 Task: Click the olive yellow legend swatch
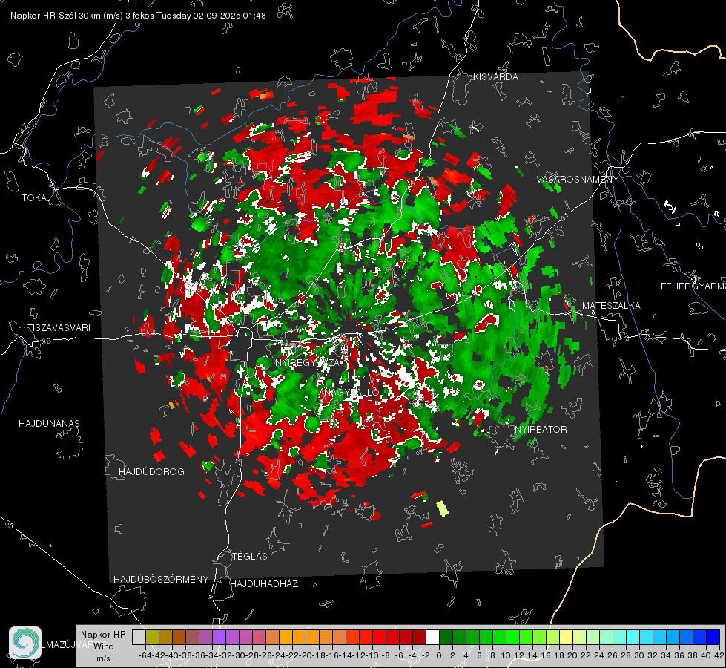pos(152,637)
